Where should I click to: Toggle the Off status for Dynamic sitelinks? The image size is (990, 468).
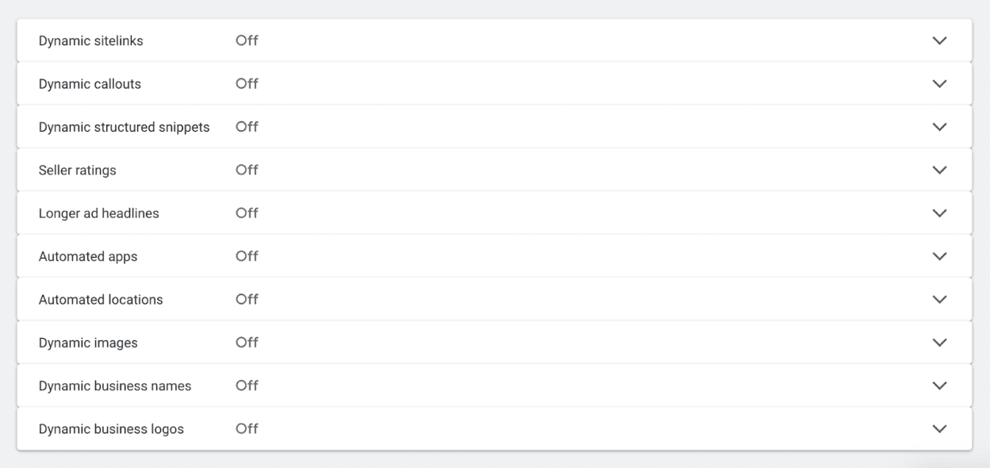(247, 40)
